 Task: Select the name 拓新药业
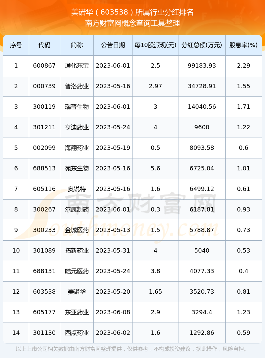[77, 251]
